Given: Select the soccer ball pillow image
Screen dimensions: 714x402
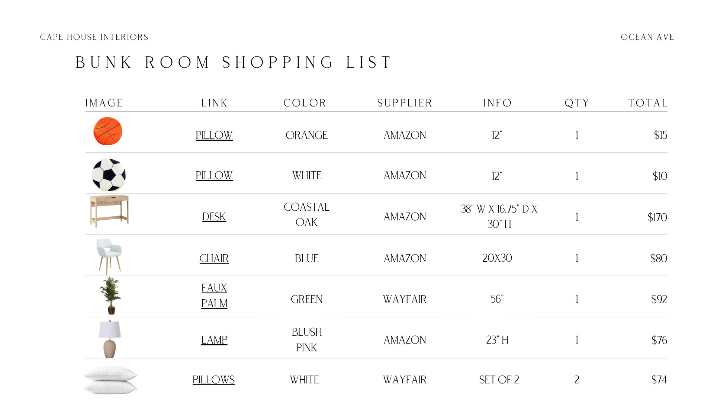Looking at the screenshot, I should [109, 175].
